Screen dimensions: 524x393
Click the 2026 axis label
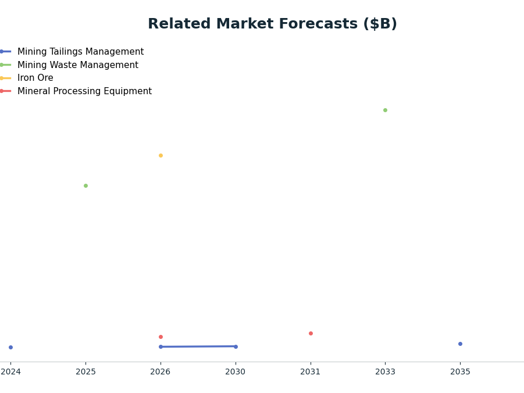(x=161, y=372)
